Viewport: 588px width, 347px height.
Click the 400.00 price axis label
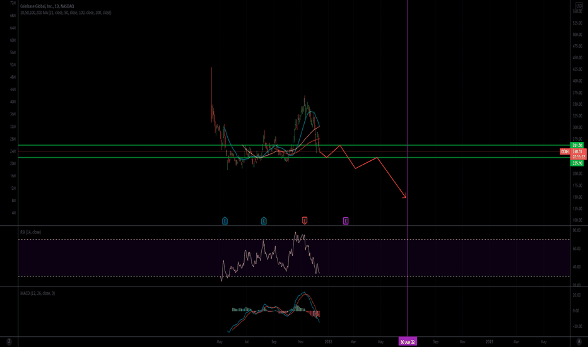tap(577, 81)
